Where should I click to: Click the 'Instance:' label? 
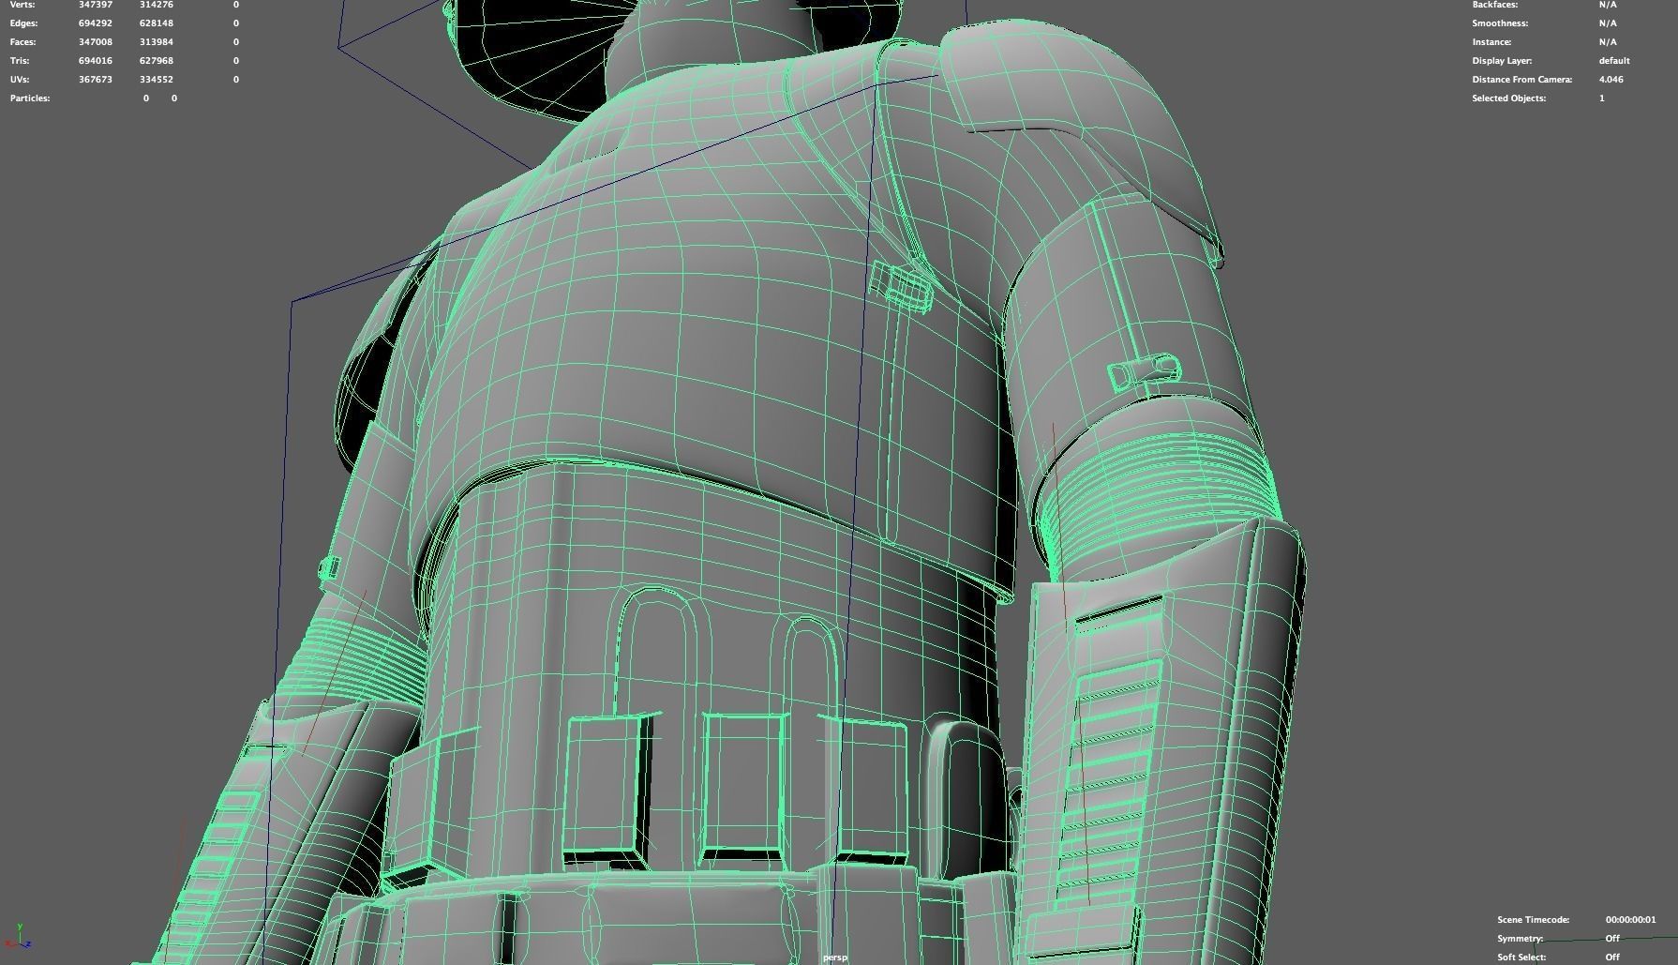click(1491, 42)
